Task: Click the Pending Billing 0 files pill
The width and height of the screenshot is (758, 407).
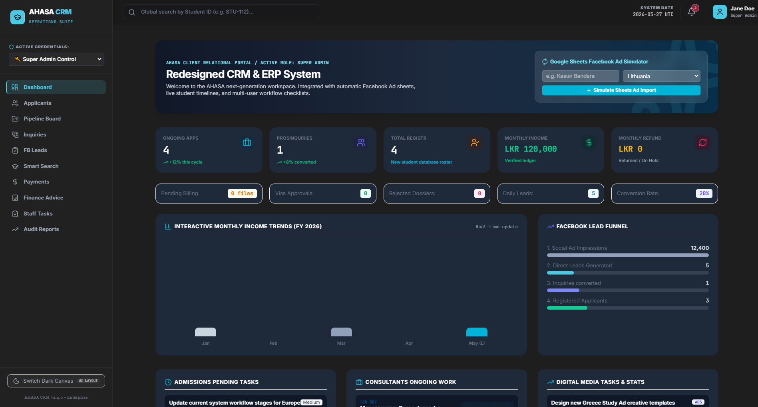Action: point(243,194)
